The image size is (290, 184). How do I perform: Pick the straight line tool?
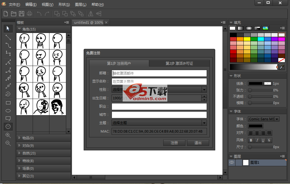[x=8, y=37]
